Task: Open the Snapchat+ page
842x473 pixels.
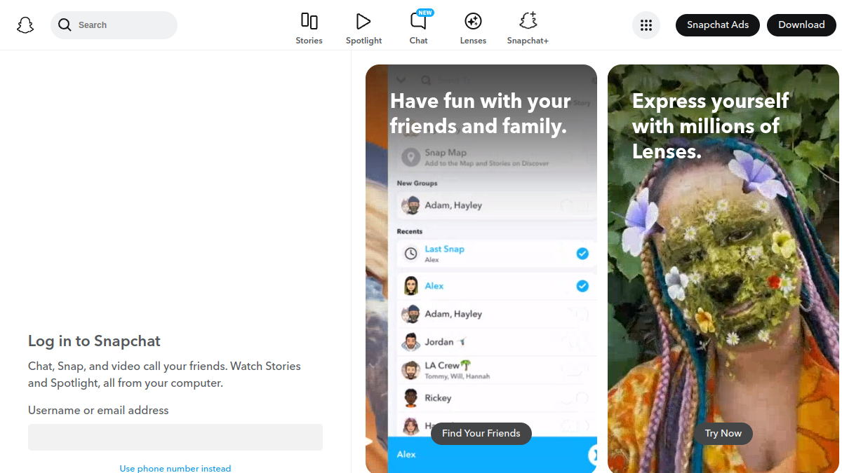Action: pos(528,29)
